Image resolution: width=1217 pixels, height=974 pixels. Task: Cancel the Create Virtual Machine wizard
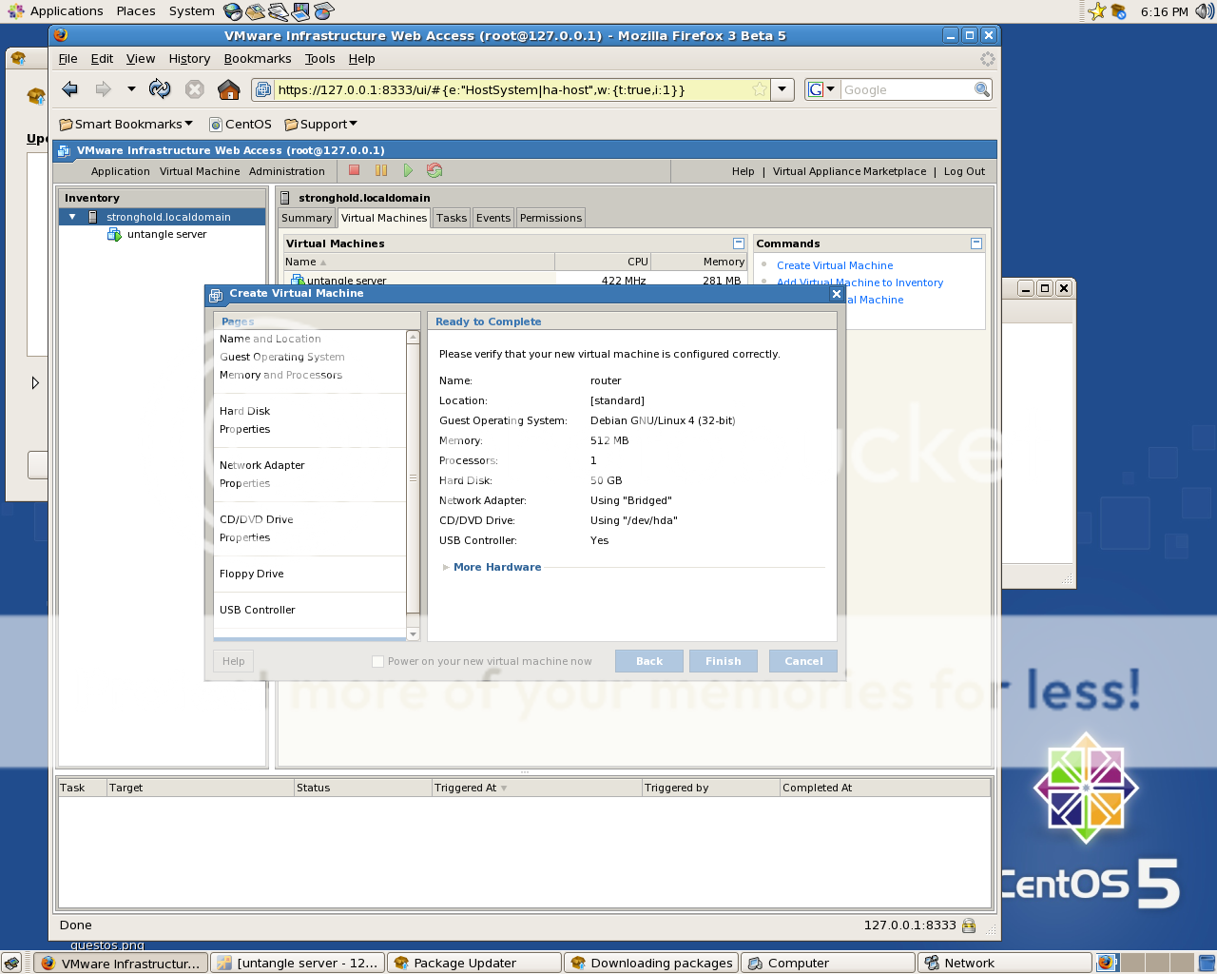pos(803,661)
